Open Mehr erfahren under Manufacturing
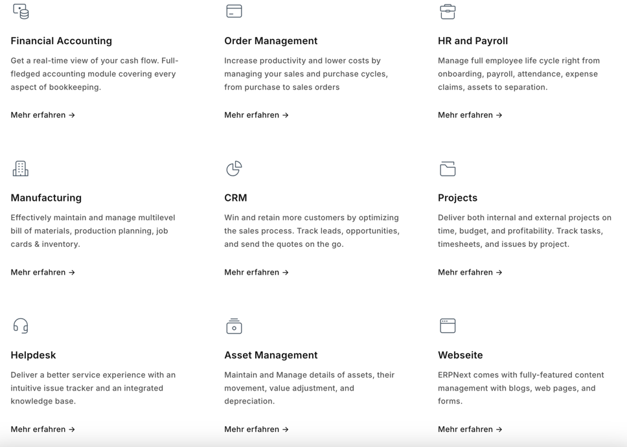The image size is (627, 447). [x=43, y=272]
